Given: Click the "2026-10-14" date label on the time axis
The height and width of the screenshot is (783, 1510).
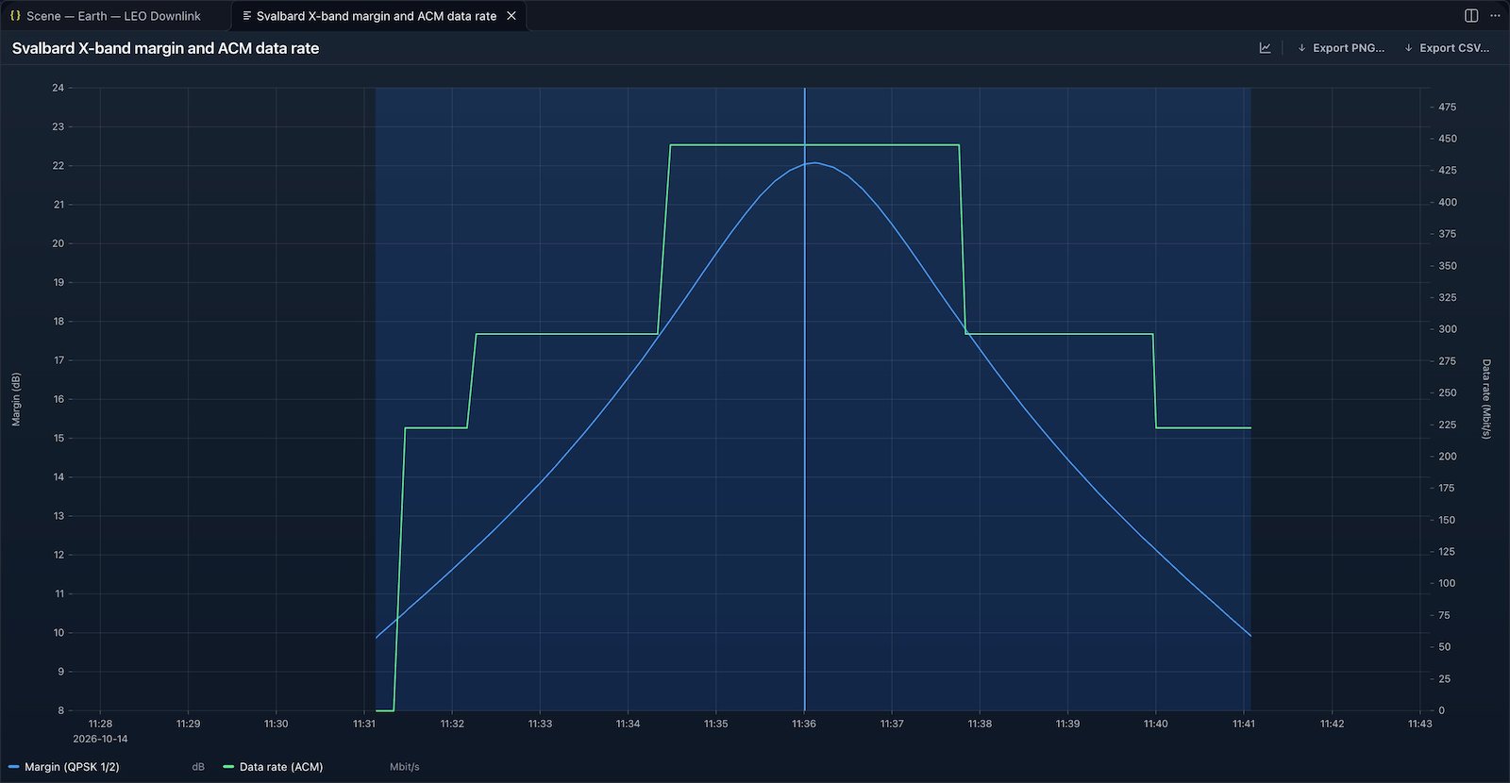Looking at the screenshot, I should click(100, 739).
